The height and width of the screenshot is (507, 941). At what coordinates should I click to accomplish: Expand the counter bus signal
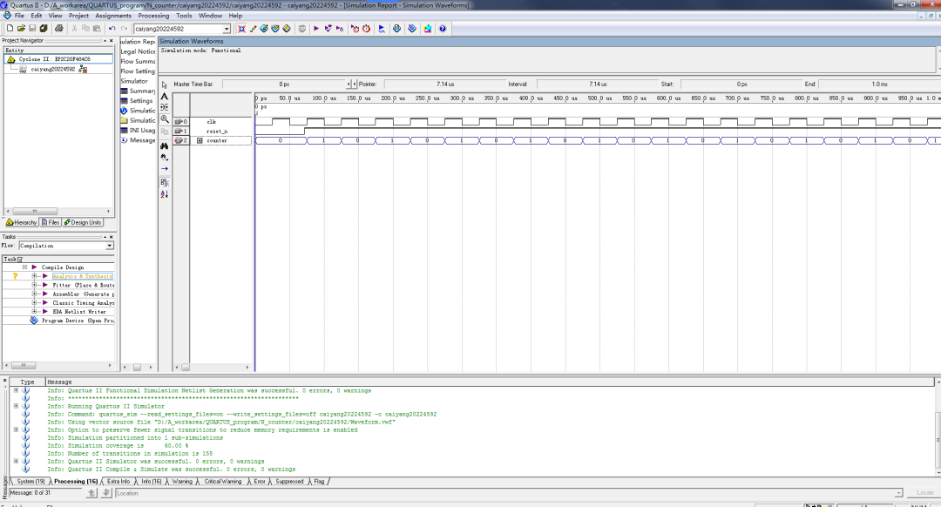[x=200, y=140]
